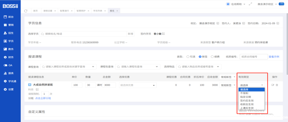Viewport: 288px width, 122px height.
Task: Switch to the 学员列表 tab
Action: (98, 11)
